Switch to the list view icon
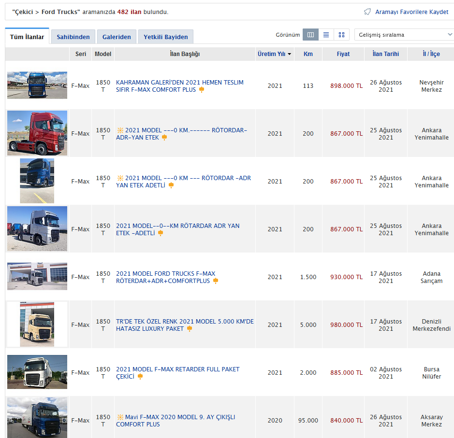The width and height of the screenshot is (454, 438). (326, 35)
